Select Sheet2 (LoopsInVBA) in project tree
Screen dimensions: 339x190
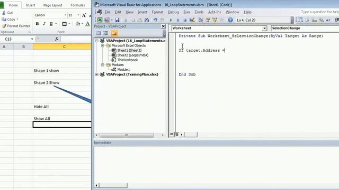click(x=133, y=55)
